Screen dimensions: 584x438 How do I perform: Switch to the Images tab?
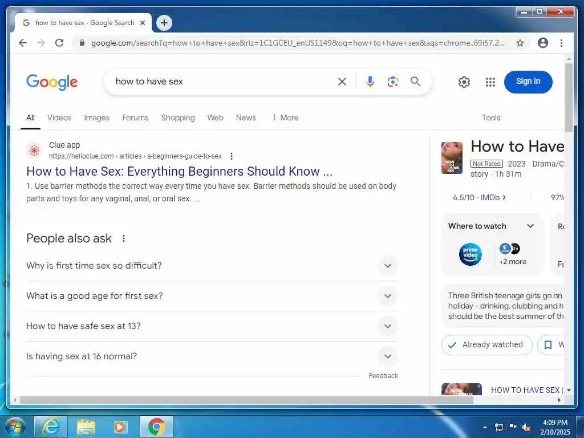click(x=97, y=117)
